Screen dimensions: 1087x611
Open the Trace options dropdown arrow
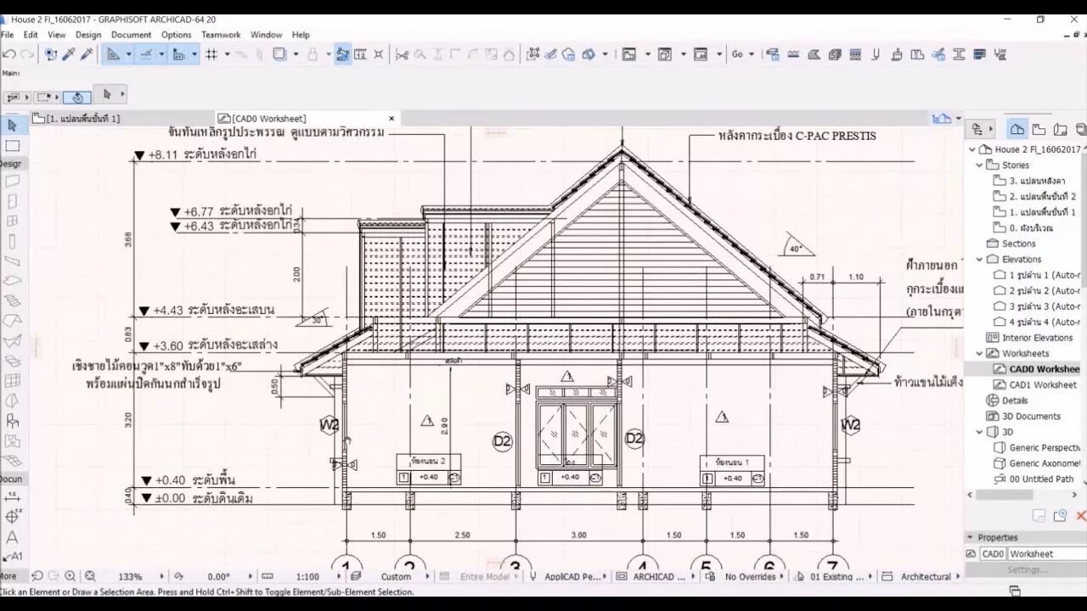coord(296,54)
